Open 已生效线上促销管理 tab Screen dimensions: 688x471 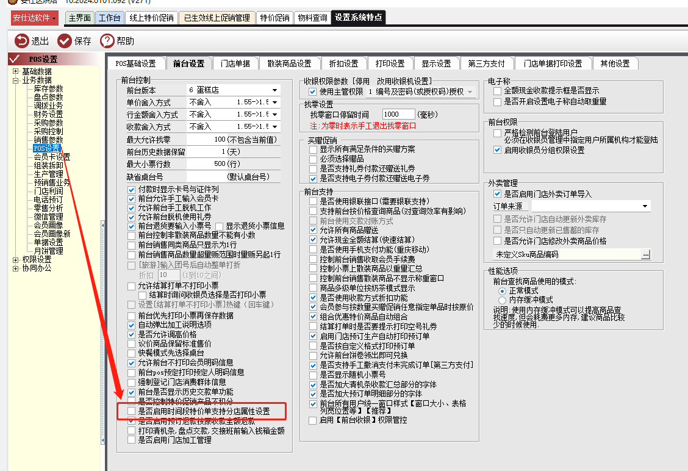(x=217, y=18)
